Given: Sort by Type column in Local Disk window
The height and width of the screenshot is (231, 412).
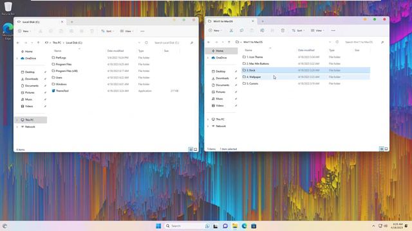Looking at the screenshot, I should 141,51.
